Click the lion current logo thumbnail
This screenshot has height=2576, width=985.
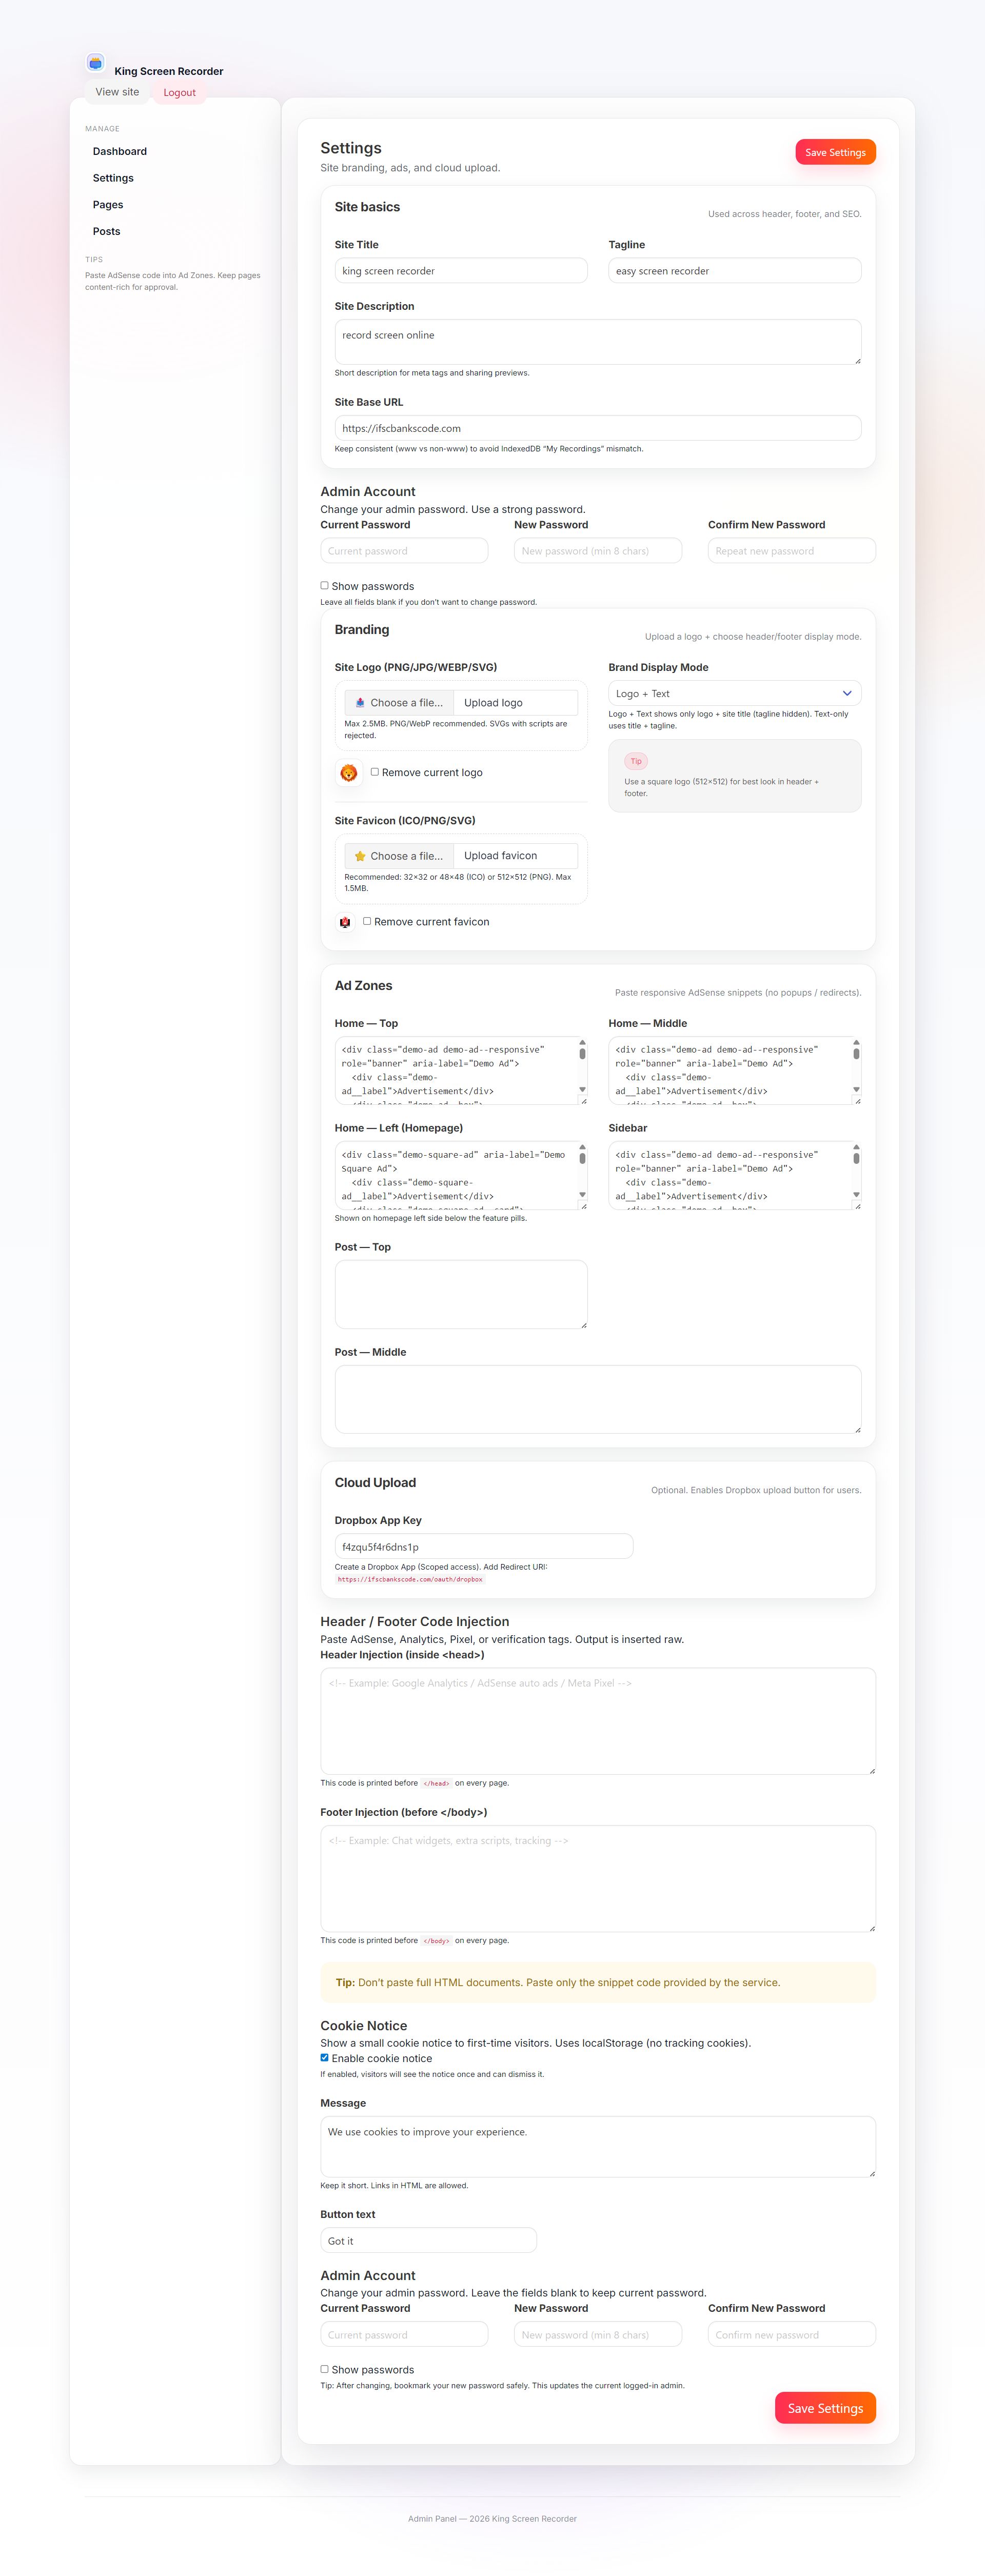(349, 773)
